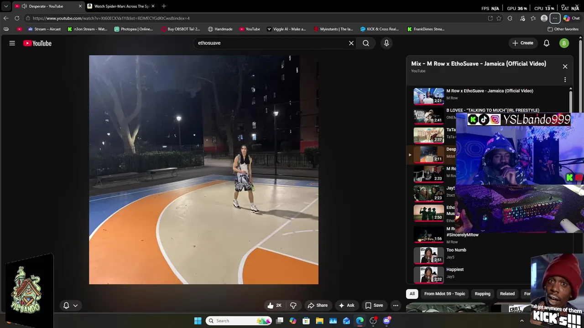
Task: Select the Rapping filter chip
Action: tap(482, 294)
